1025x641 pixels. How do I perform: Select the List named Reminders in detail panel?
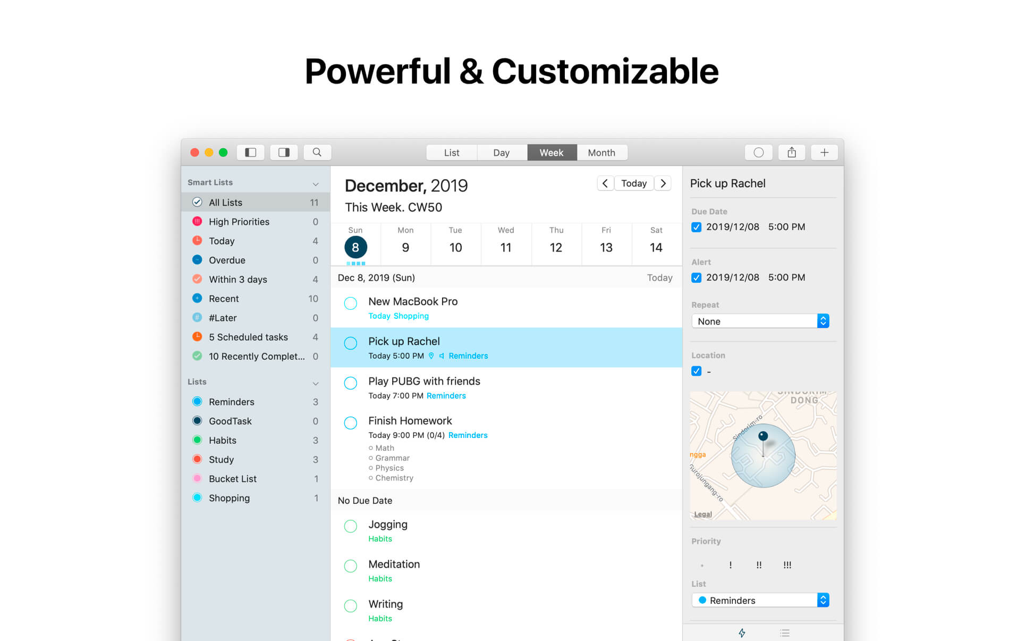[x=760, y=600]
